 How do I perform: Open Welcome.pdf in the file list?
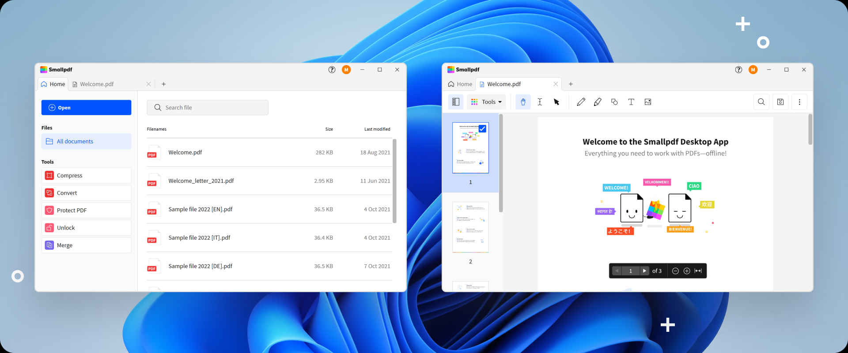[269, 152]
